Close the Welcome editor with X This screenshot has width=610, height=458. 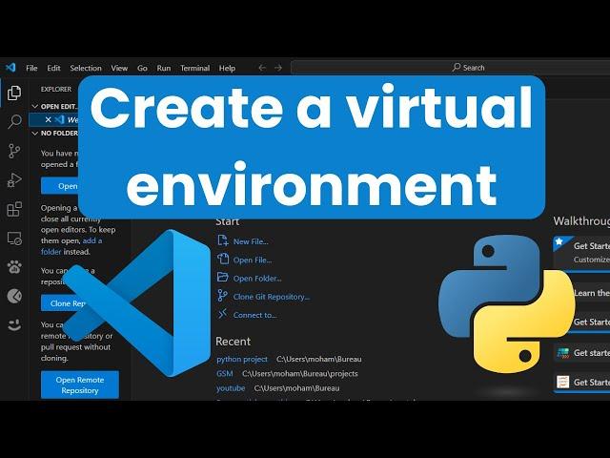[x=49, y=119]
